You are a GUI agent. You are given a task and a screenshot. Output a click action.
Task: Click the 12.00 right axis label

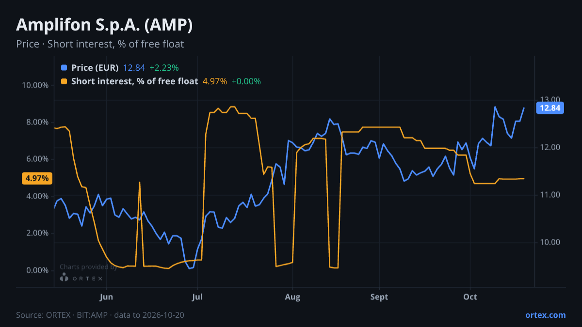(x=550, y=147)
